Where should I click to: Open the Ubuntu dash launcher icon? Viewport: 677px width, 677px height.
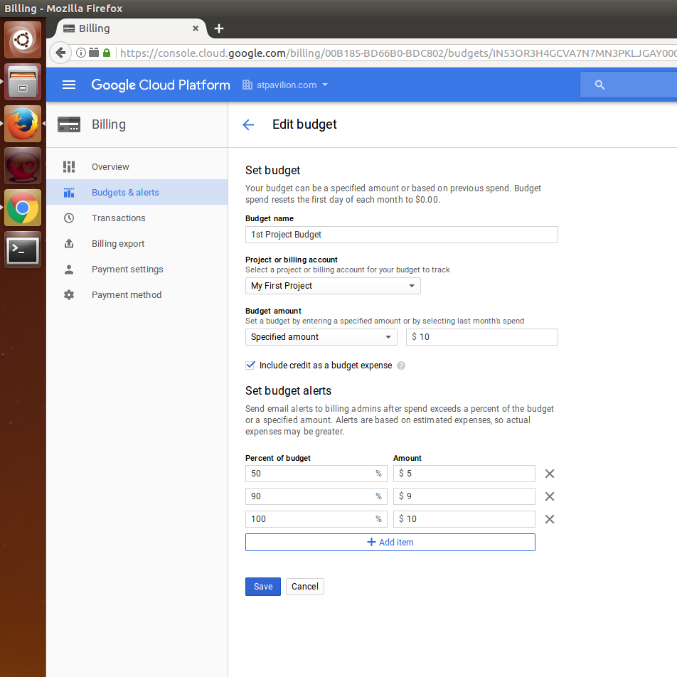coord(23,40)
